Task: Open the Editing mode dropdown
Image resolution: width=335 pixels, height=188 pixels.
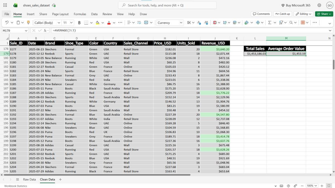Action: pos(303,14)
